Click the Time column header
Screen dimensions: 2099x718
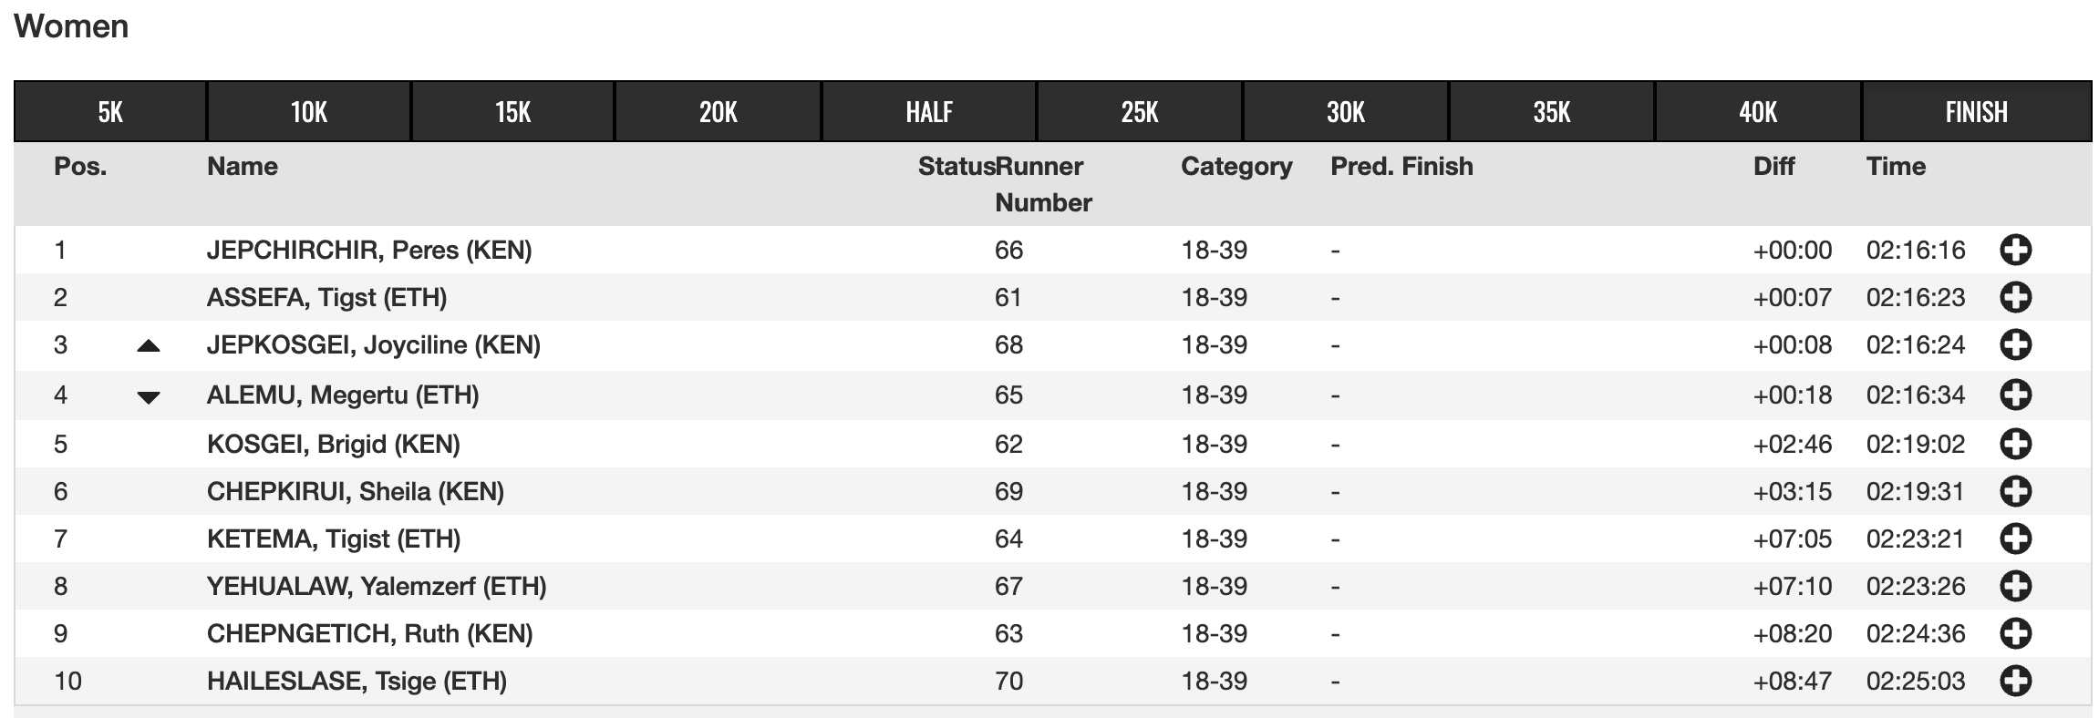1896,166
